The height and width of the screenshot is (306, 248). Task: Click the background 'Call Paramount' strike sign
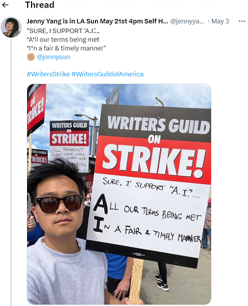coord(69,147)
